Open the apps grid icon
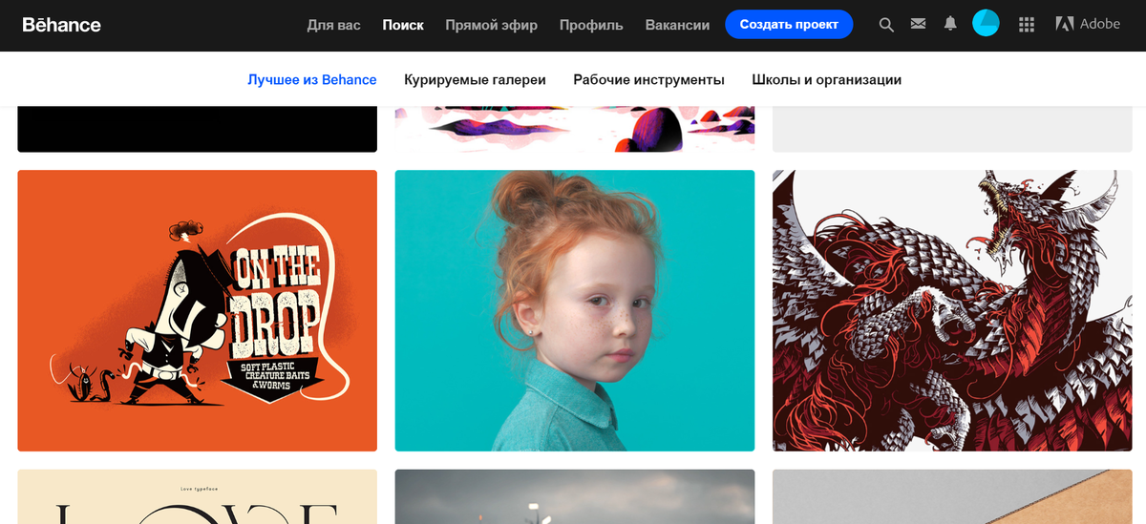 pyautogui.click(x=1027, y=25)
